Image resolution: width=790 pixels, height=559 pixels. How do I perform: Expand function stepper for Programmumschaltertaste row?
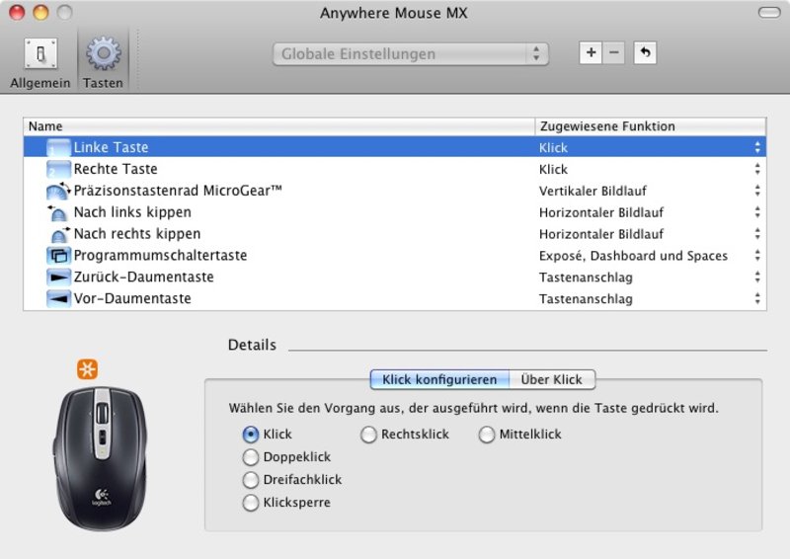(757, 256)
